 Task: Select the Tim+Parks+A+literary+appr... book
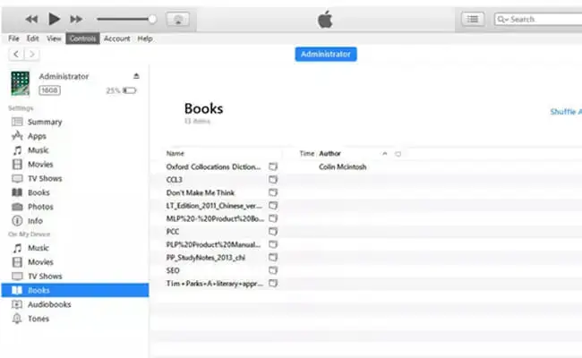(215, 284)
